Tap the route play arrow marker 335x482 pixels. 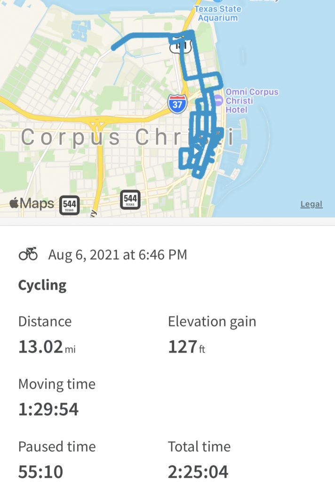[196, 151]
